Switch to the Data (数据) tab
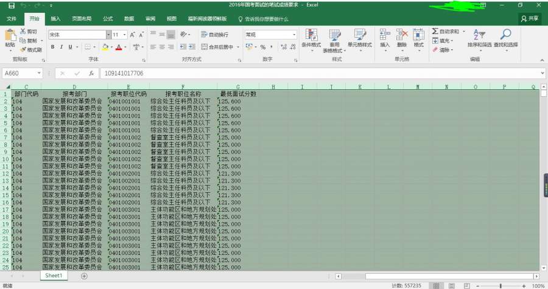The image size is (548, 289). [x=129, y=18]
